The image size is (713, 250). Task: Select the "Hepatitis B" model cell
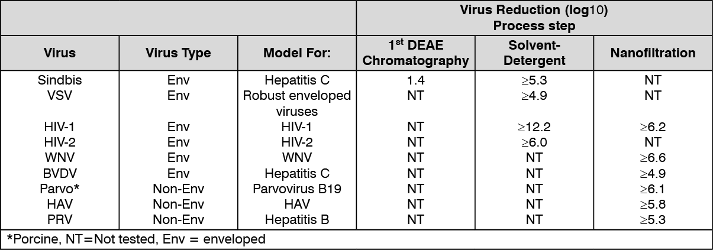click(296, 220)
